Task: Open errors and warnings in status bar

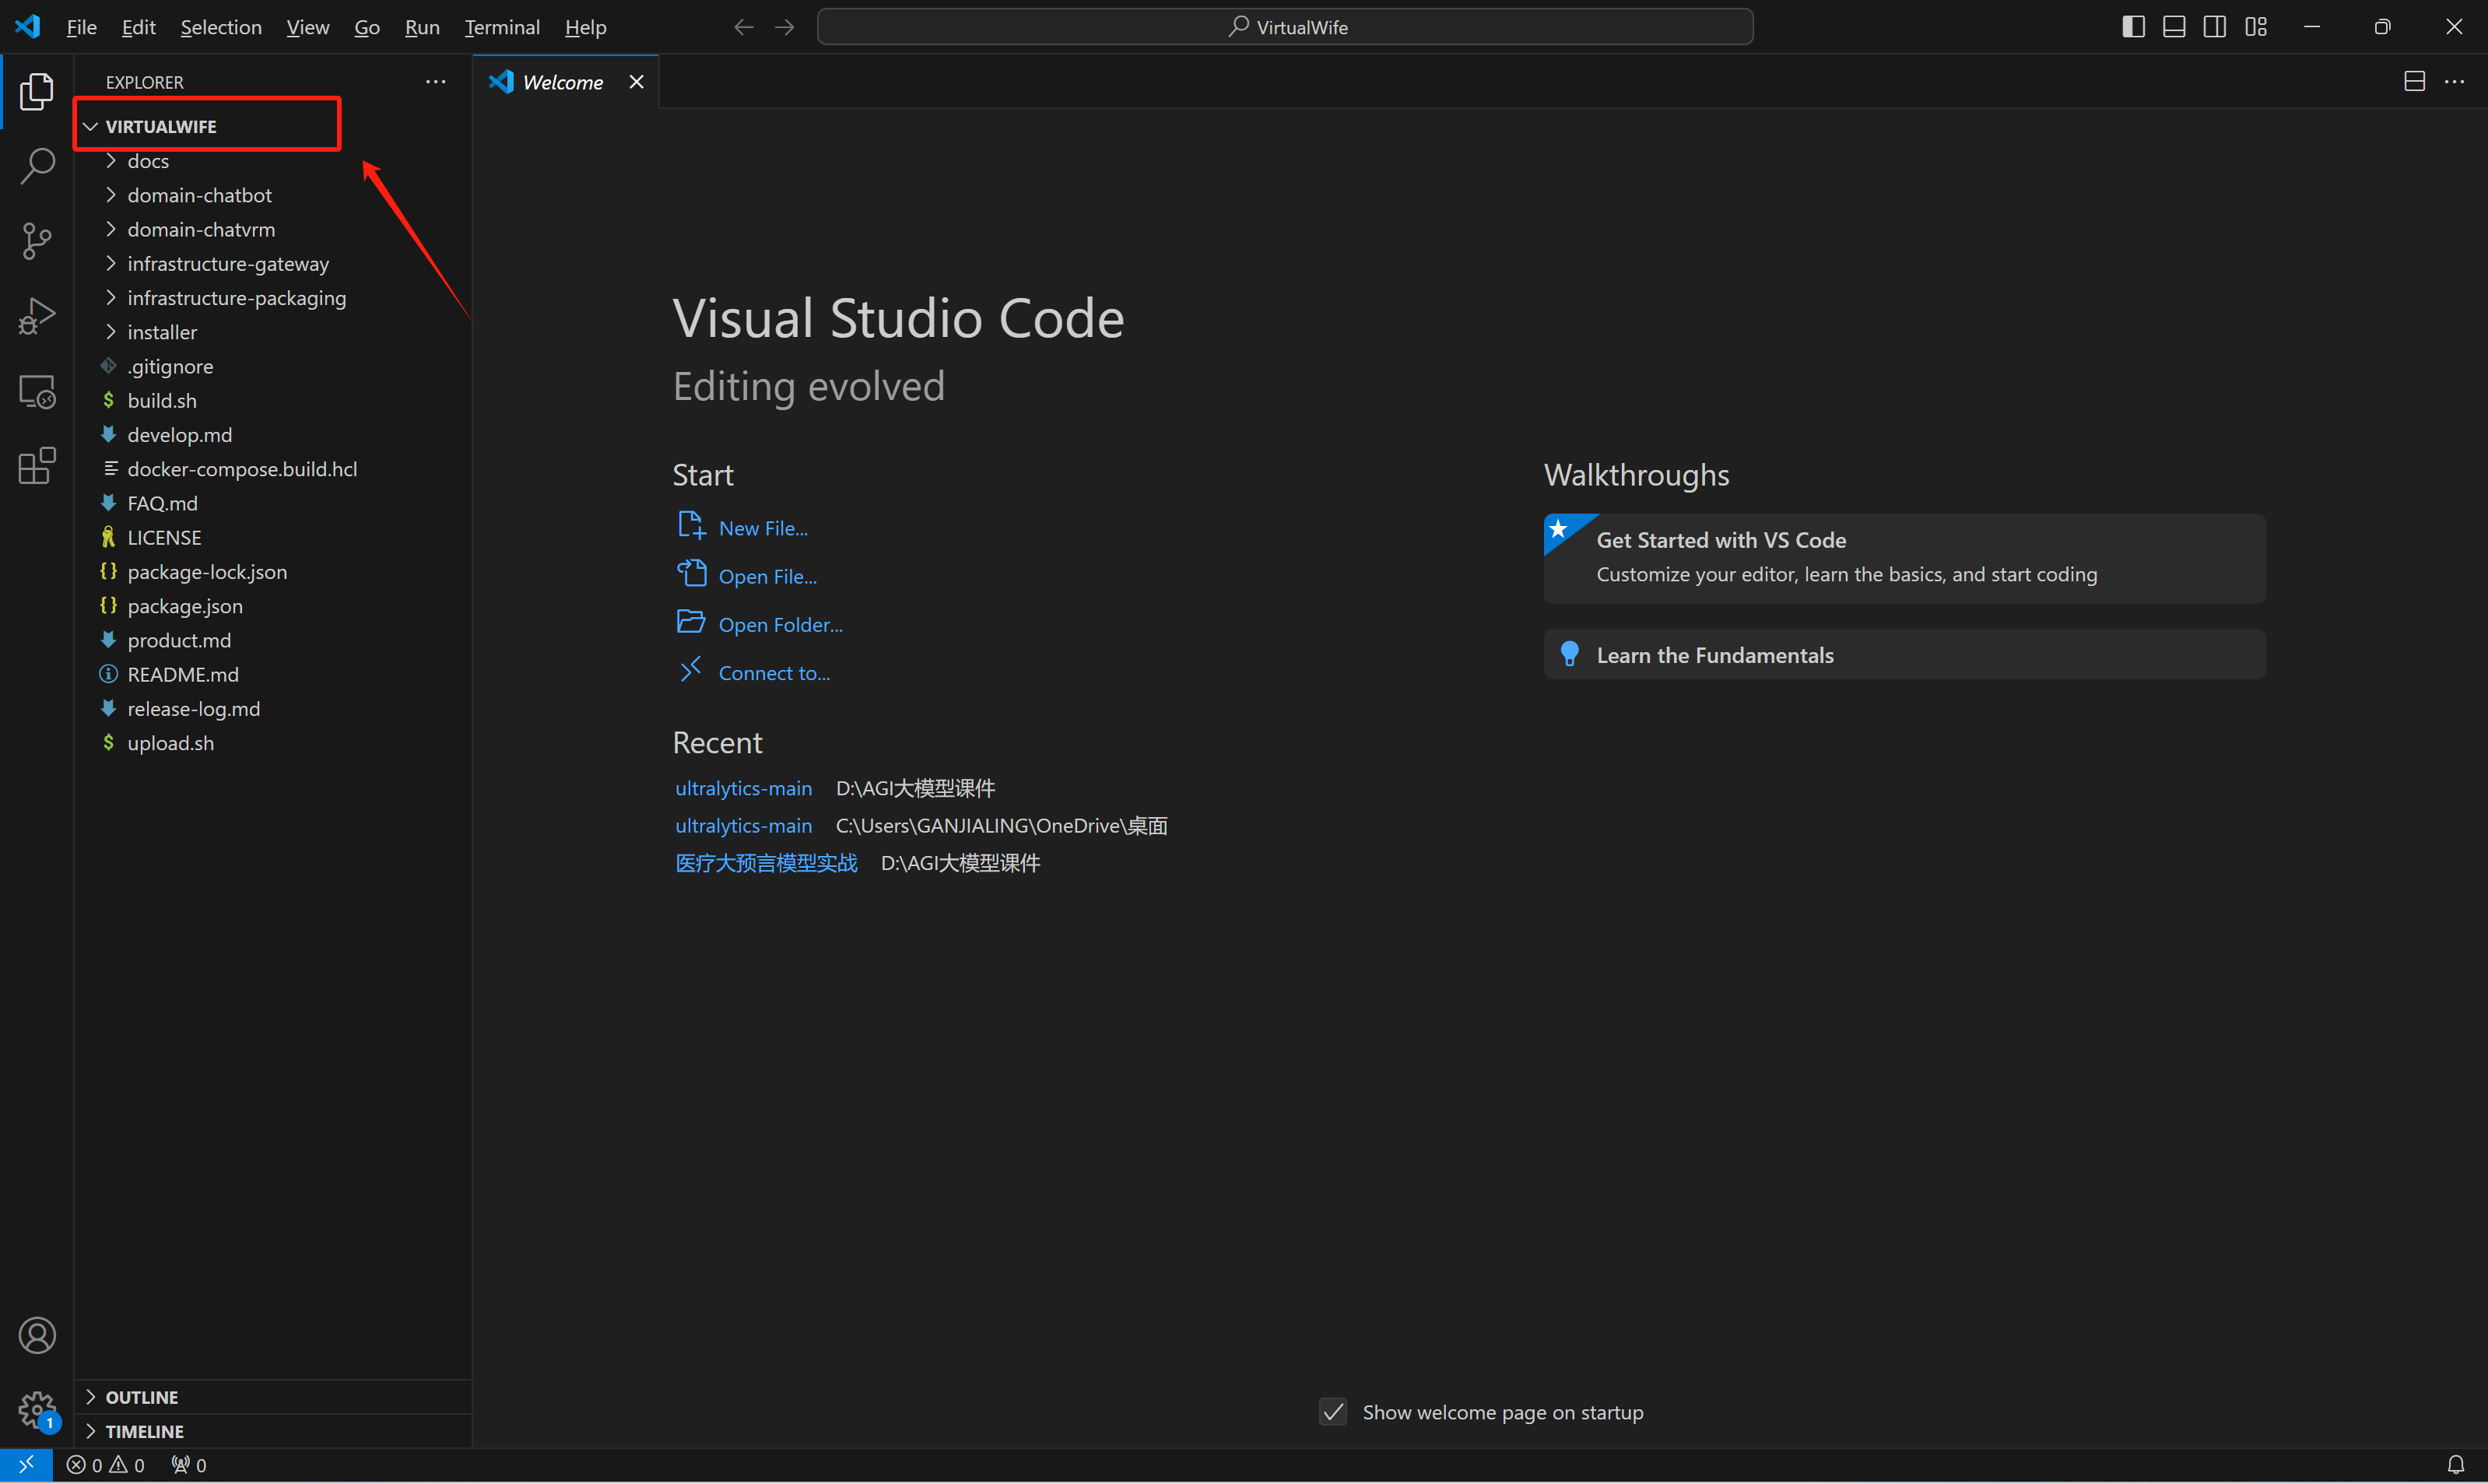Action: click(105, 1465)
